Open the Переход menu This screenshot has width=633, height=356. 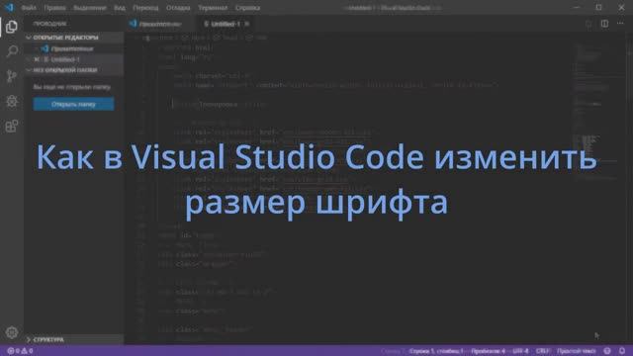(145, 8)
